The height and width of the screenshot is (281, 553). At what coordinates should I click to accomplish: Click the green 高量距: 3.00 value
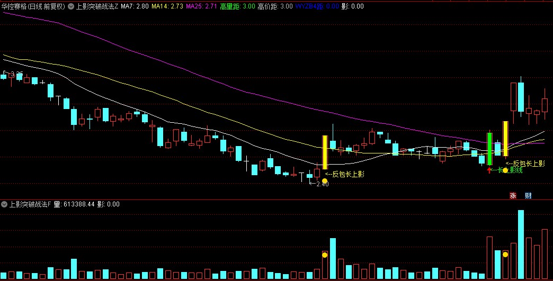[237, 6]
